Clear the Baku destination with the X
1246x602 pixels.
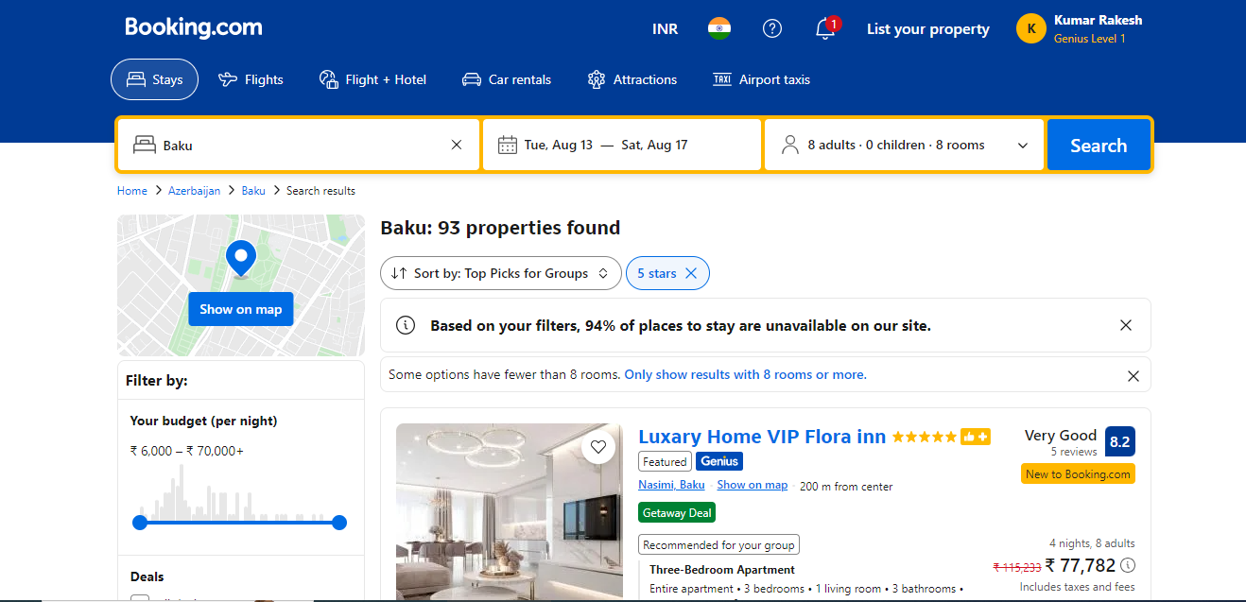pos(457,145)
